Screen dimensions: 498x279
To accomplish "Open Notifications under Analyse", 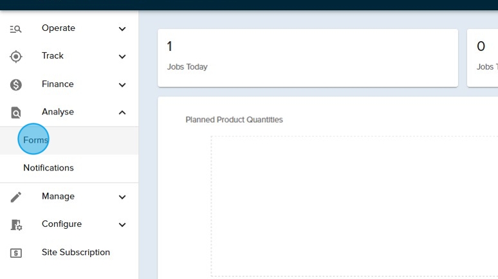I will click(48, 168).
